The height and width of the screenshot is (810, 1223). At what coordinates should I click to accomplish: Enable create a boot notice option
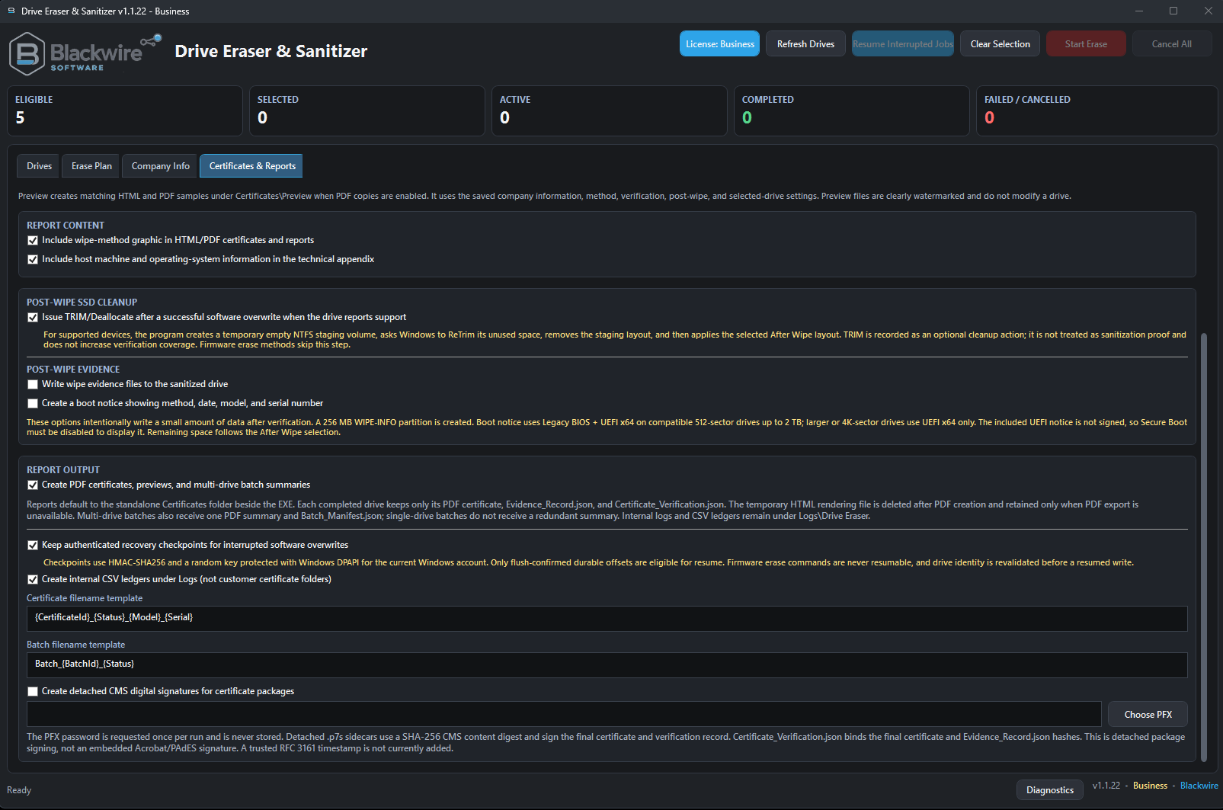33,403
